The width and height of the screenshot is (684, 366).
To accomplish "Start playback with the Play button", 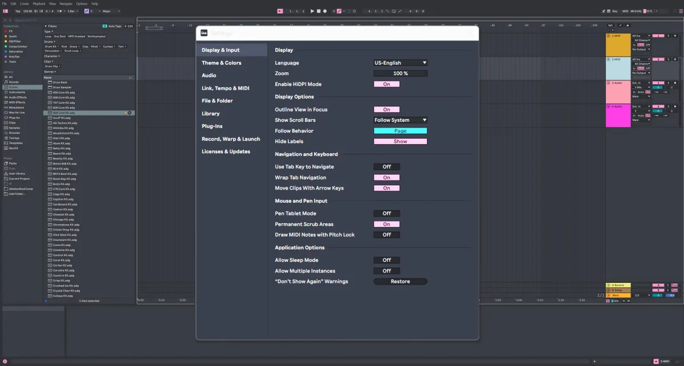I will (312, 11).
